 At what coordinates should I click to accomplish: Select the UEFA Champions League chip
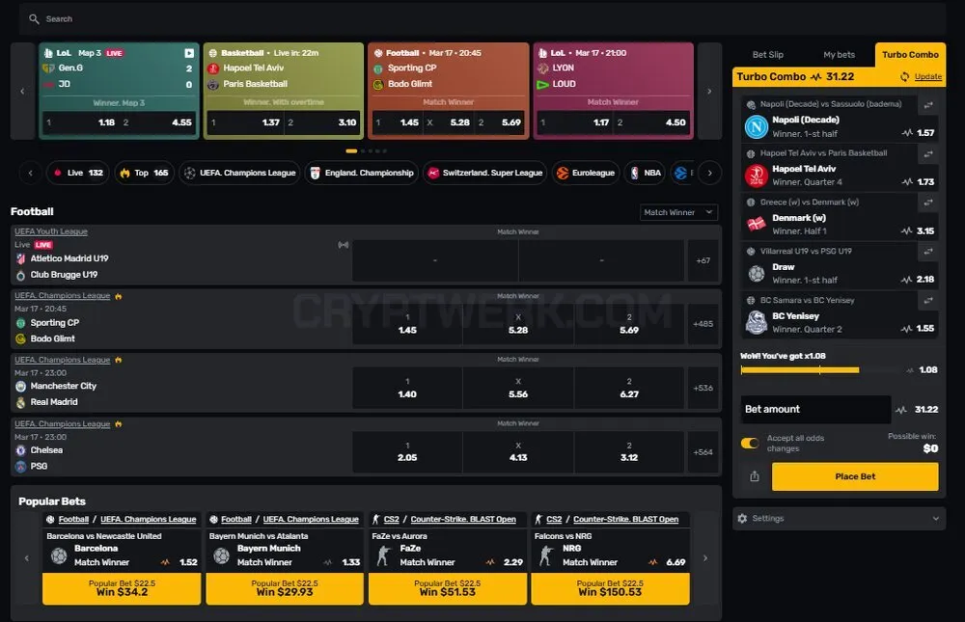239,173
